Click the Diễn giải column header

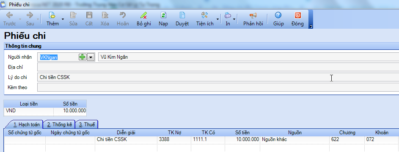point(126,133)
